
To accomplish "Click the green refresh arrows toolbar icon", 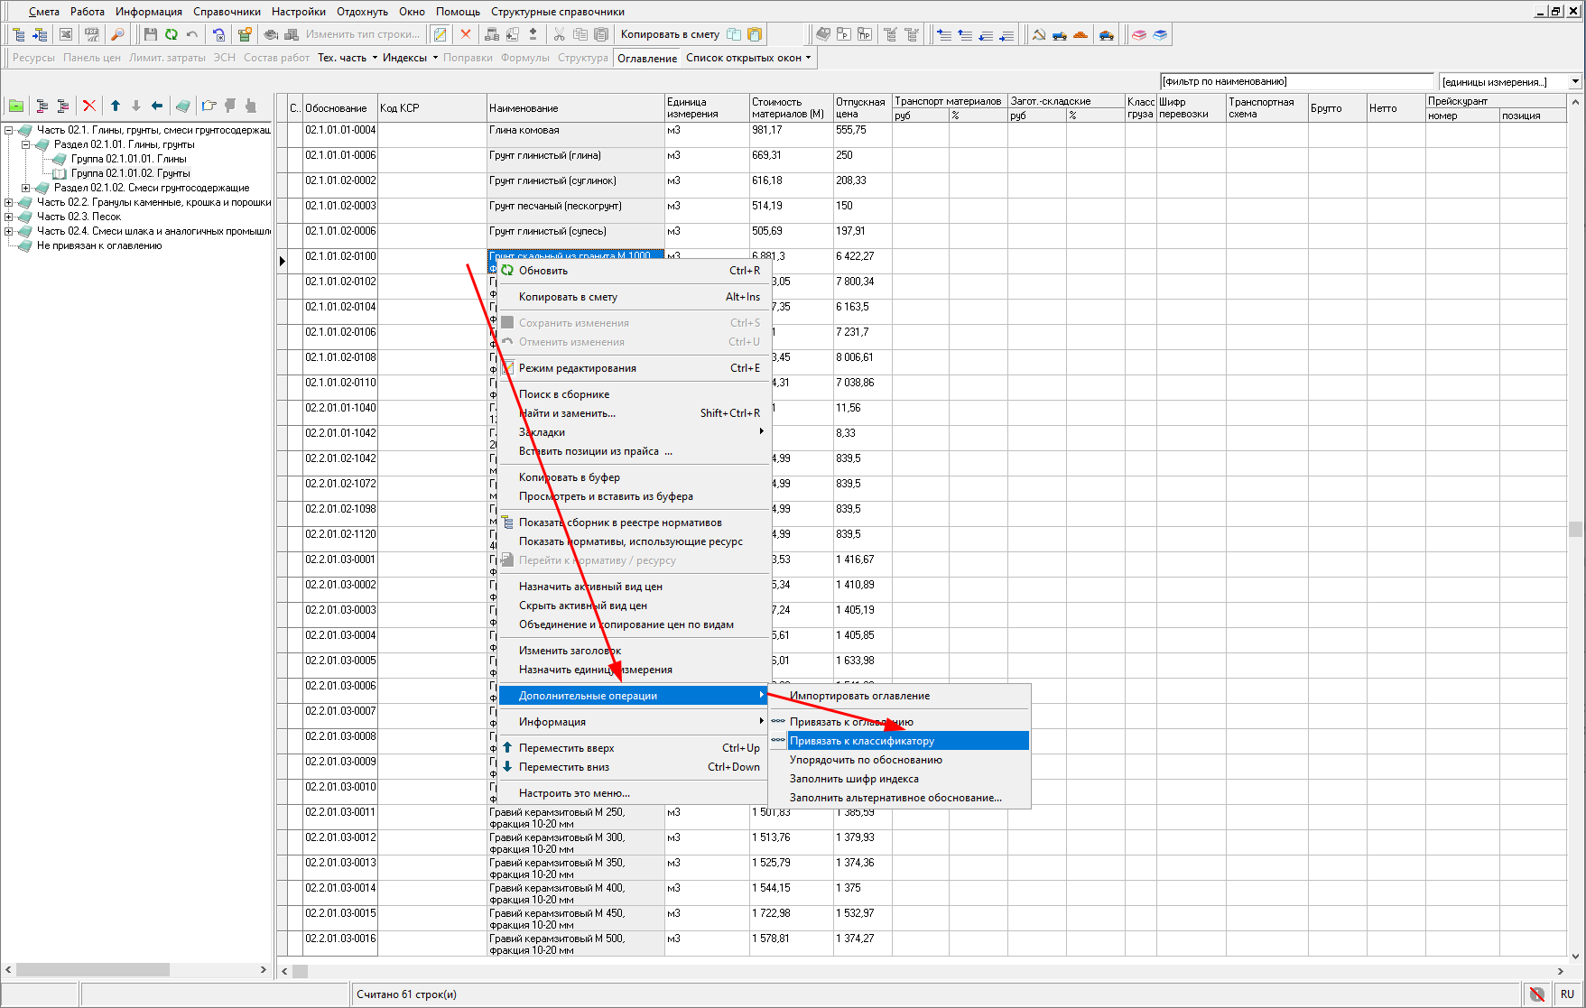I will 172,34.
